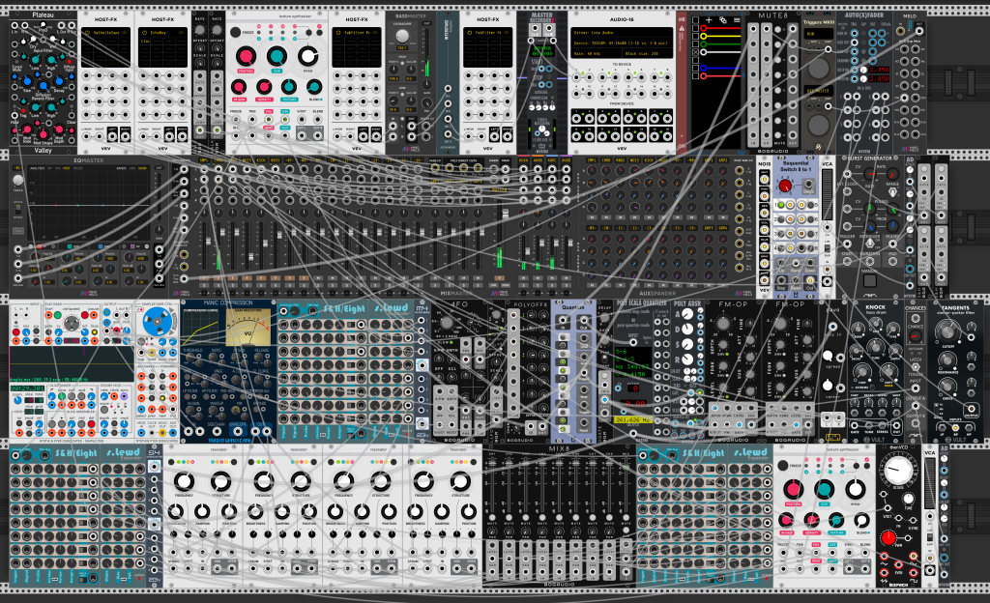The height and width of the screenshot is (603, 990).
Task: Click the level slider on the VCA beside evenVCO
Action: pyautogui.click(x=929, y=482)
